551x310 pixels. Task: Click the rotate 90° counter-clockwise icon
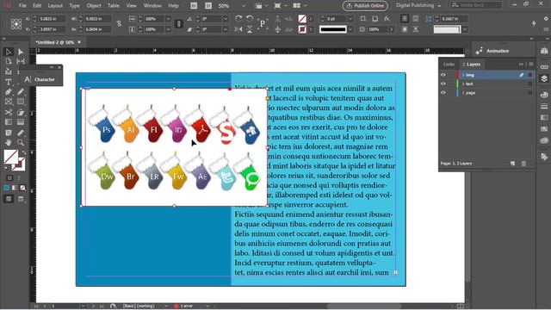click(x=249, y=18)
